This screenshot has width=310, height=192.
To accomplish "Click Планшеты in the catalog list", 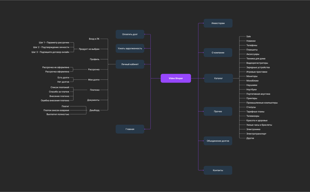I will tap(252, 50).
